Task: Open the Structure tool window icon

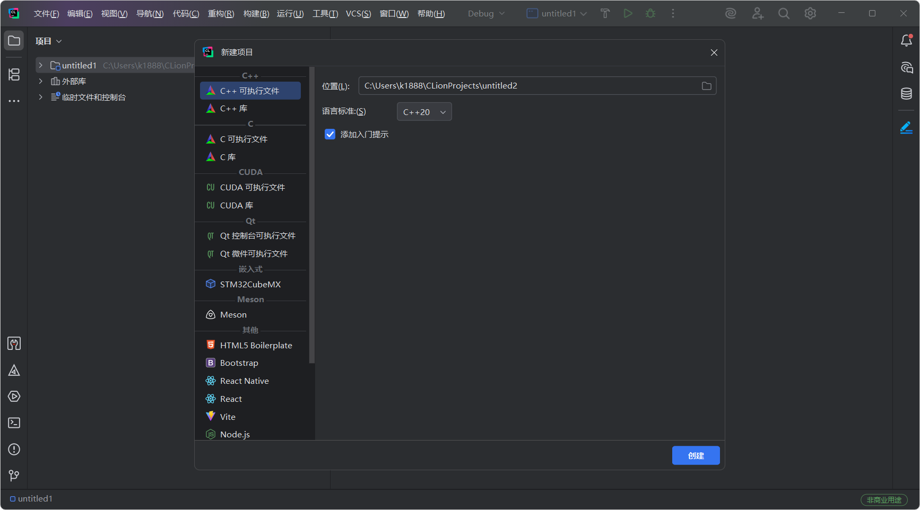Action: click(x=14, y=75)
